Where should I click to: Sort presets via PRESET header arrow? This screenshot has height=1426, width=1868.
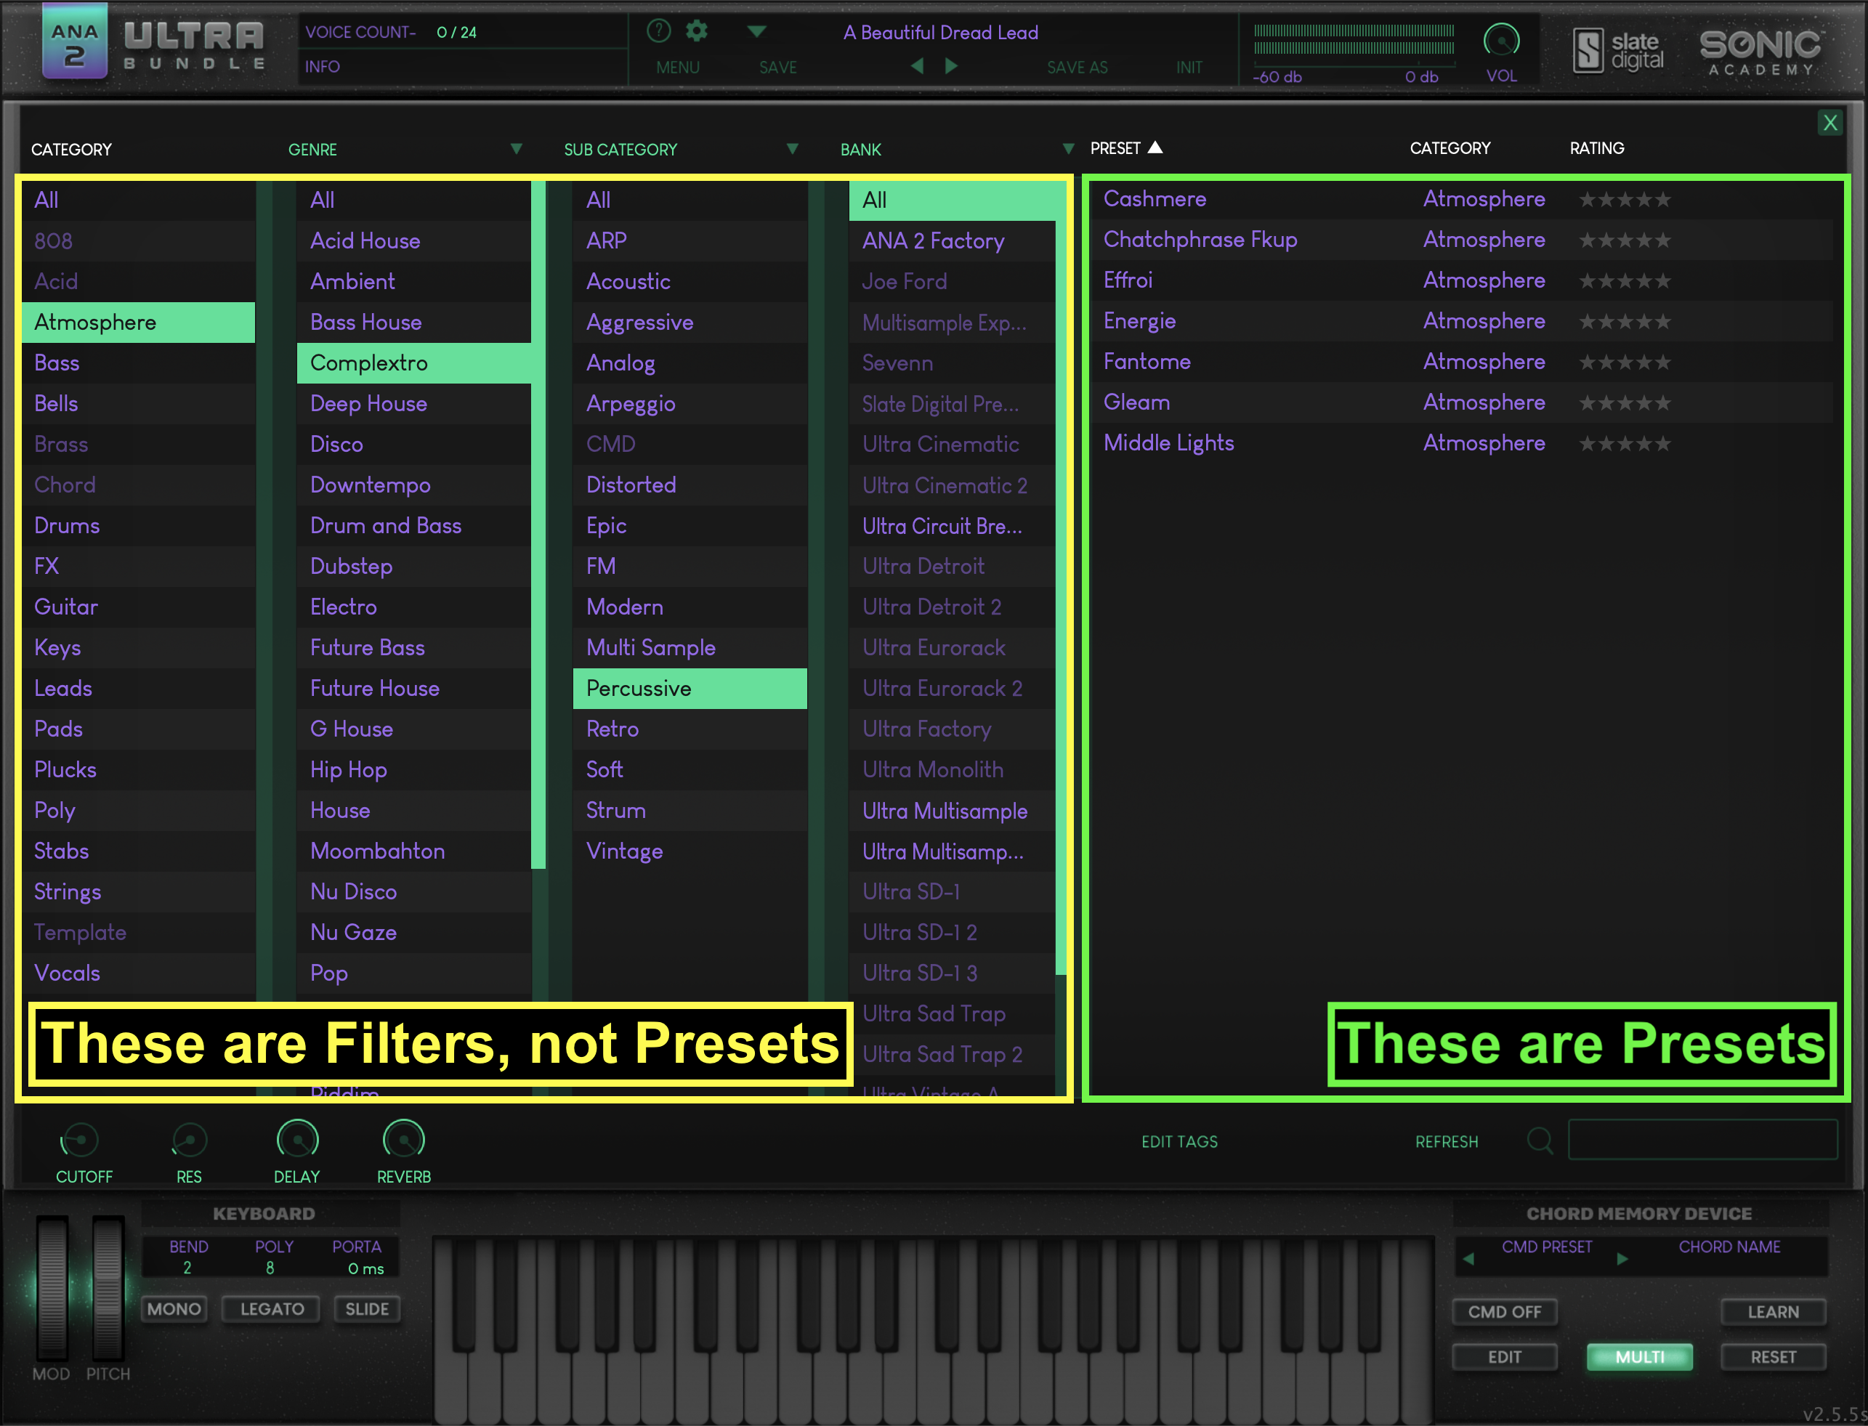click(x=1155, y=147)
